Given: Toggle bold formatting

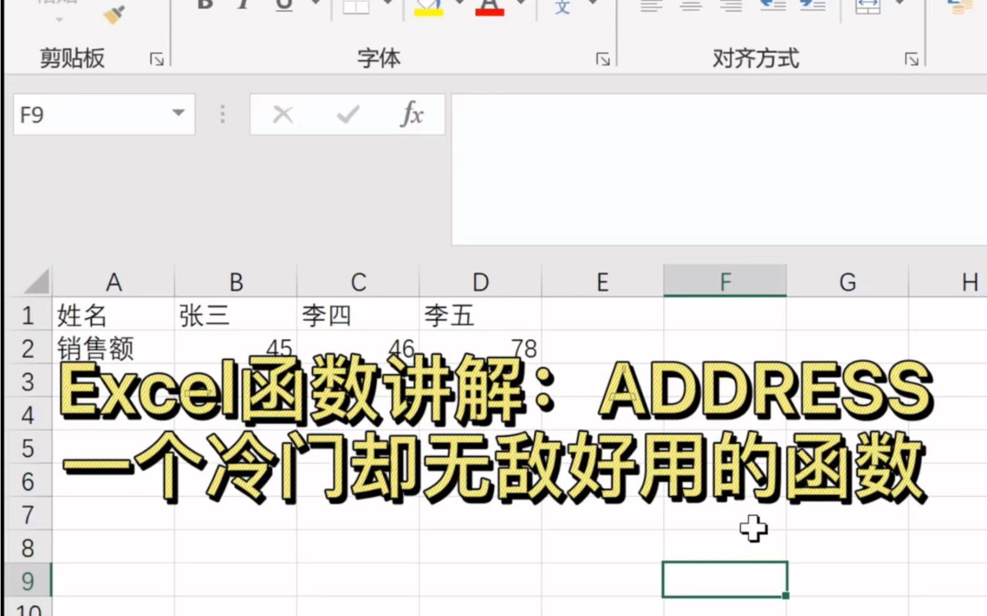Looking at the screenshot, I should click(205, 5).
